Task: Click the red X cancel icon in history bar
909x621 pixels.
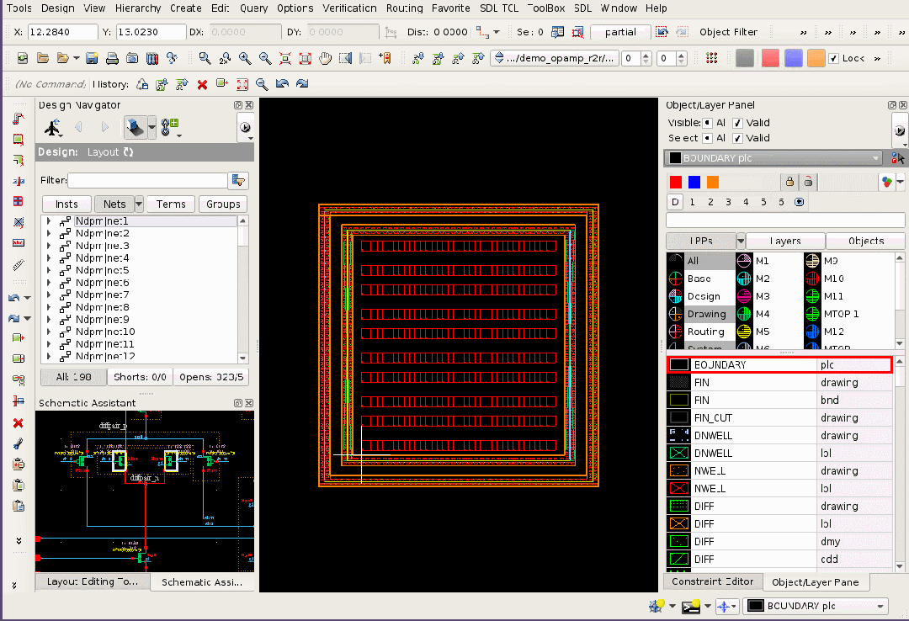Action: (x=202, y=84)
